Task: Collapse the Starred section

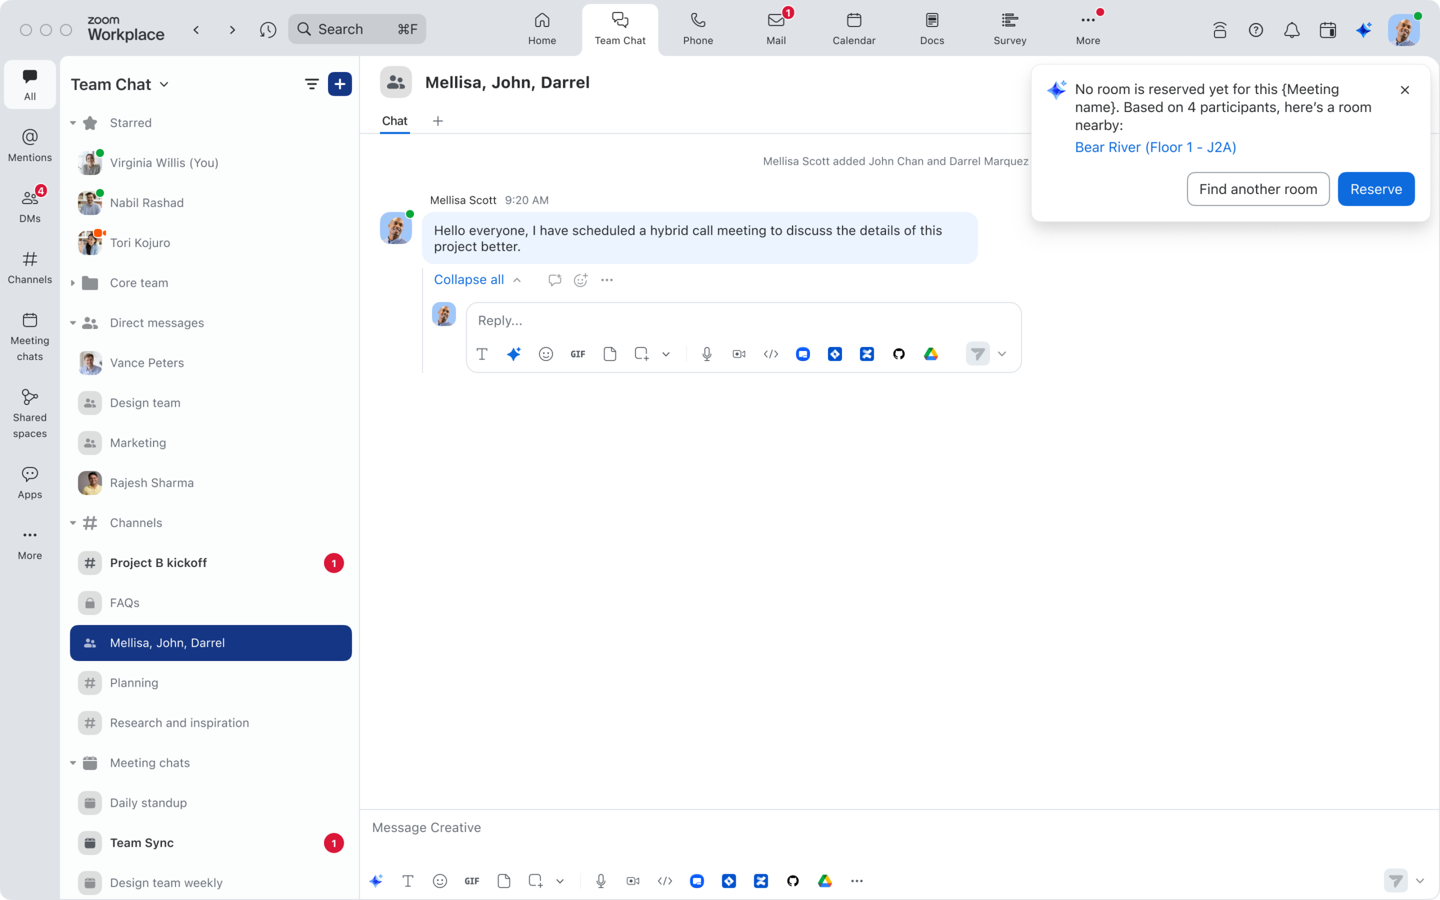Action: coord(73,123)
